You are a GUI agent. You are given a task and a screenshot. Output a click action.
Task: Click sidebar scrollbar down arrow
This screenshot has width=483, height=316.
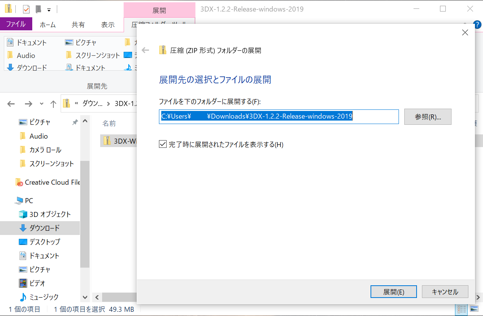[85, 297]
